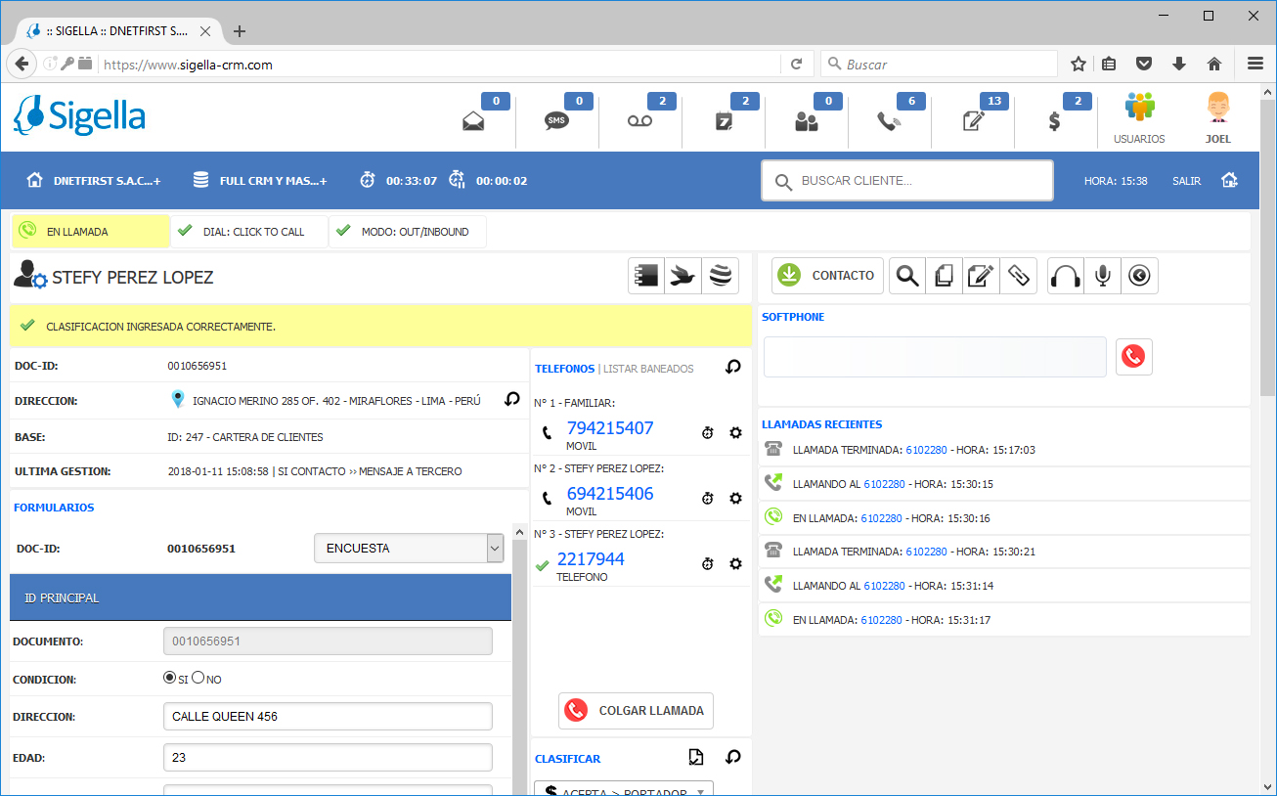
Task: Click the headphones icon
Action: click(1066, 276)
